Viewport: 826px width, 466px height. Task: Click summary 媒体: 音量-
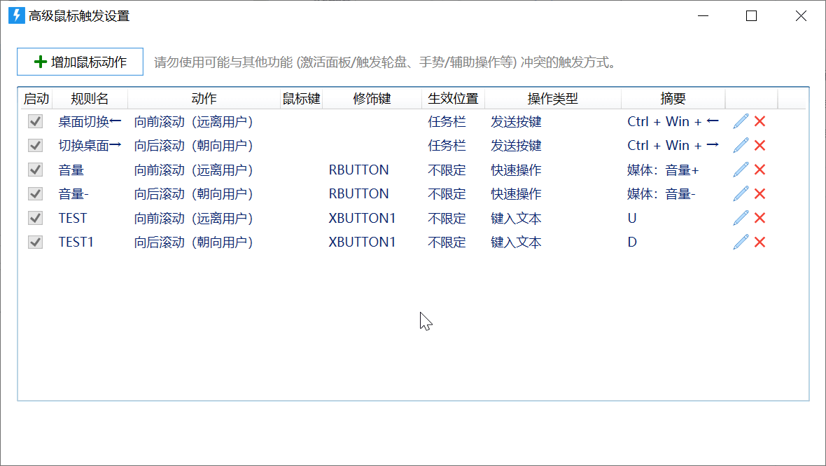click(x=661, y=194)
